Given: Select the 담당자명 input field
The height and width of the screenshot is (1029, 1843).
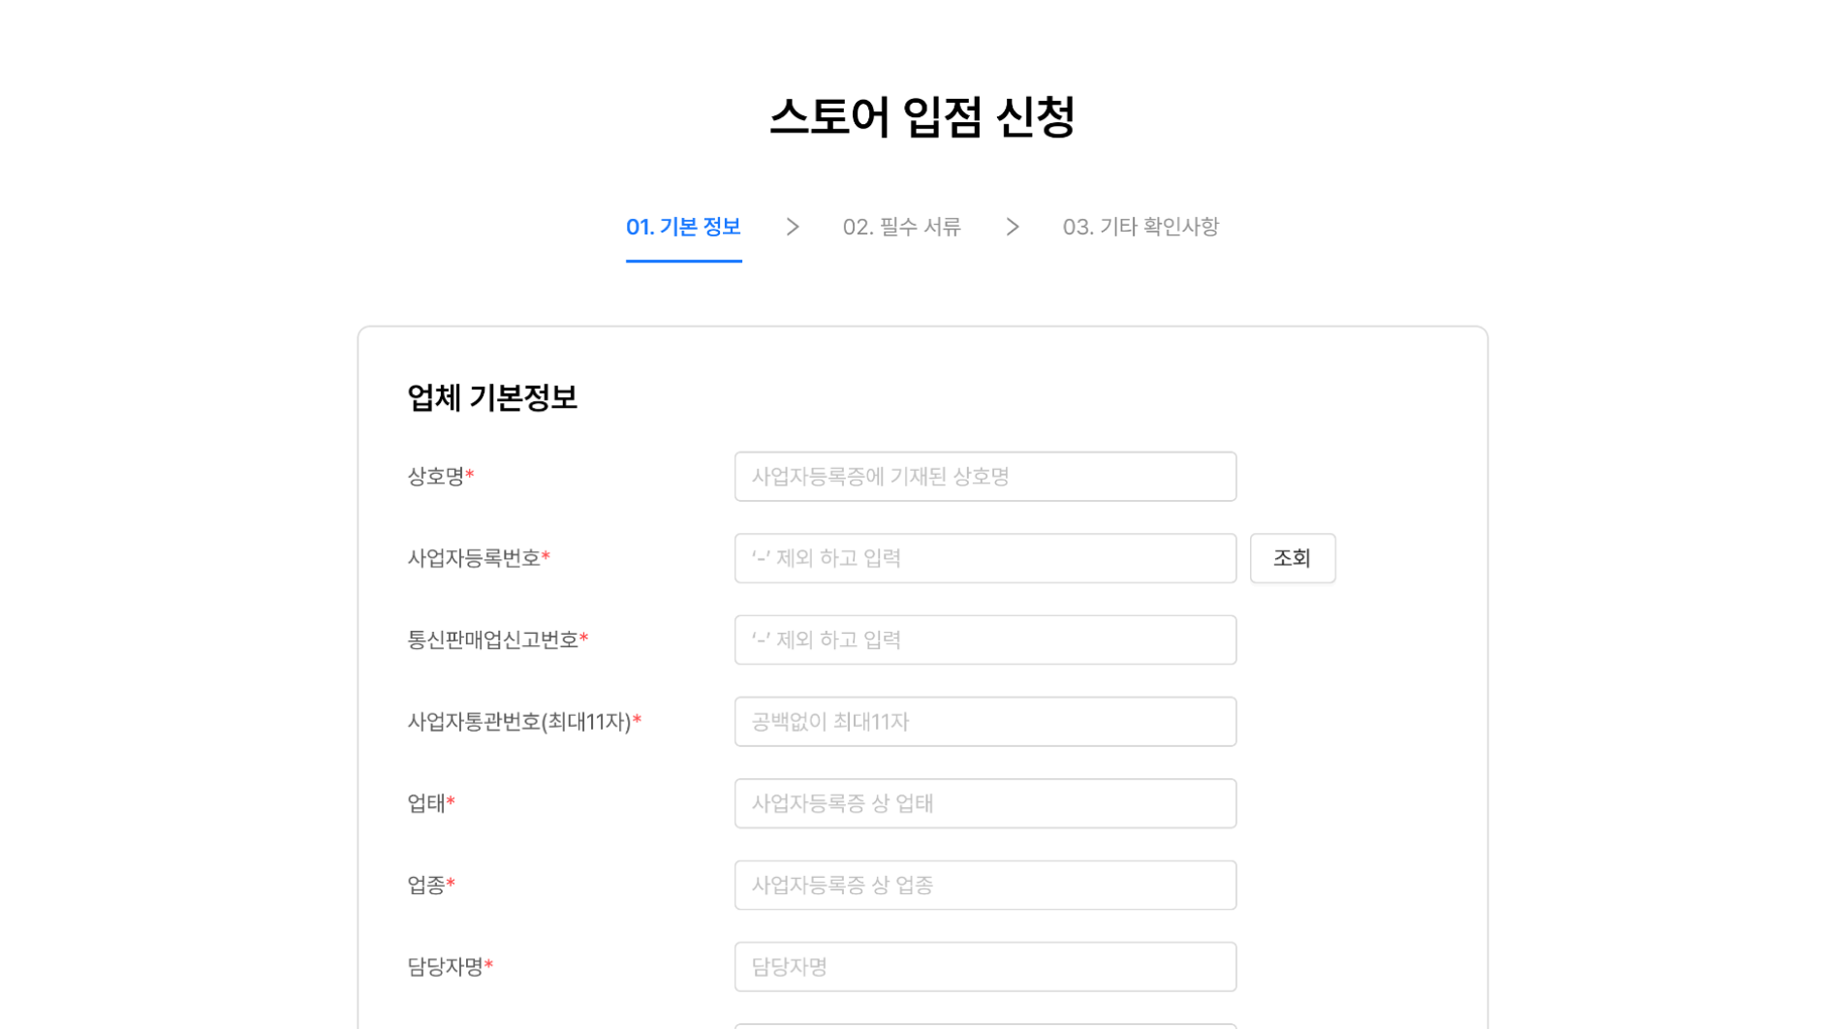Looking at the screenshot, I should [x=985, y=967].
